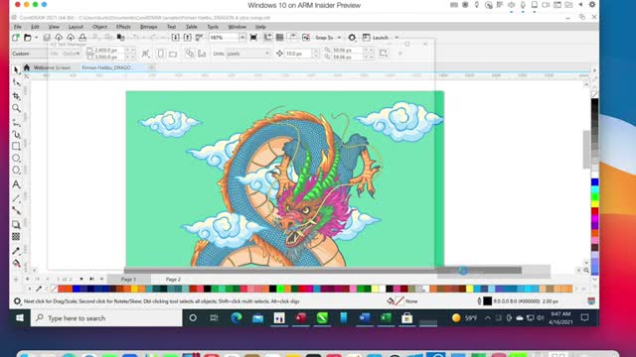Toggle landscape page orientation

coord(173,54)
